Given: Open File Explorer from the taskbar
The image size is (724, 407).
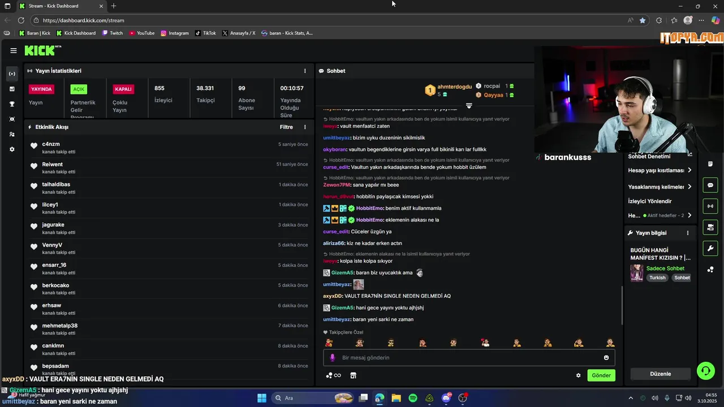Looking at the screenshot, I should [396, 398].
